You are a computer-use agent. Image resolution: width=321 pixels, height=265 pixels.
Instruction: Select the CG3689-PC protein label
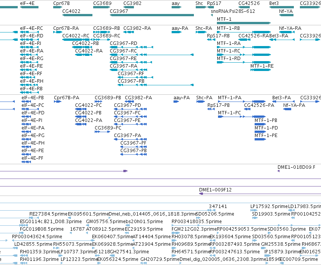click(x=108, y=128)
